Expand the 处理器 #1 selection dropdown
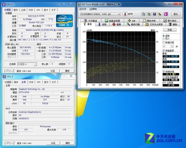This screenshot has height=148, width=186. (x=35, y=64)
